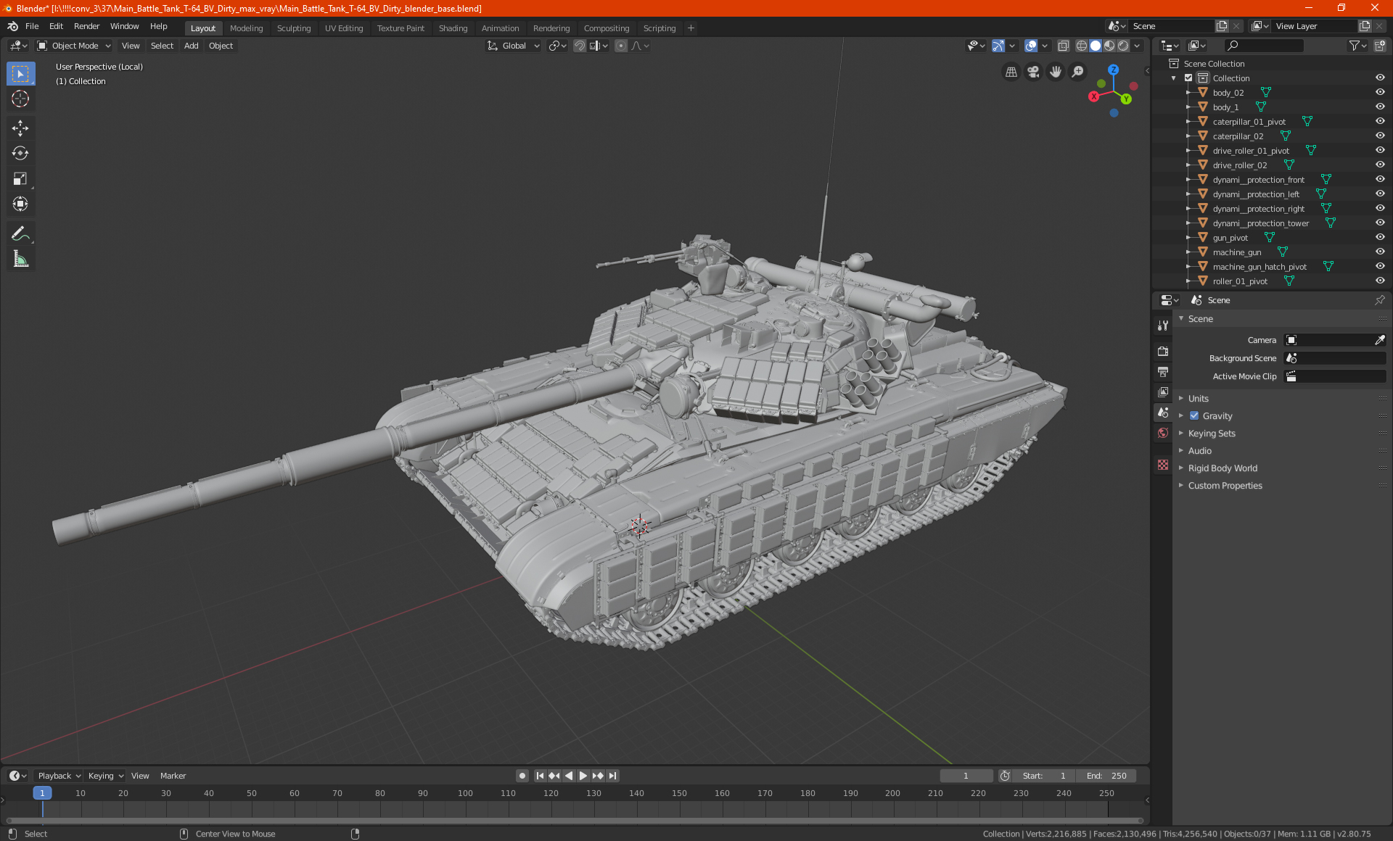The height and width of the screenshot is (841, 1393).
Task: Activate the Annotate pencil tool
Action: tap(20, 233)
